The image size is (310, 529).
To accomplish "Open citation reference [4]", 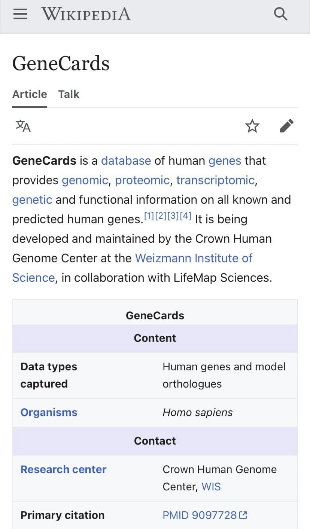I will pos(186,216).
